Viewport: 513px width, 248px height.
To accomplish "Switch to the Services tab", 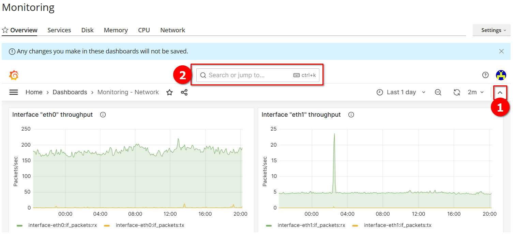I will click(x=59, y=30).
